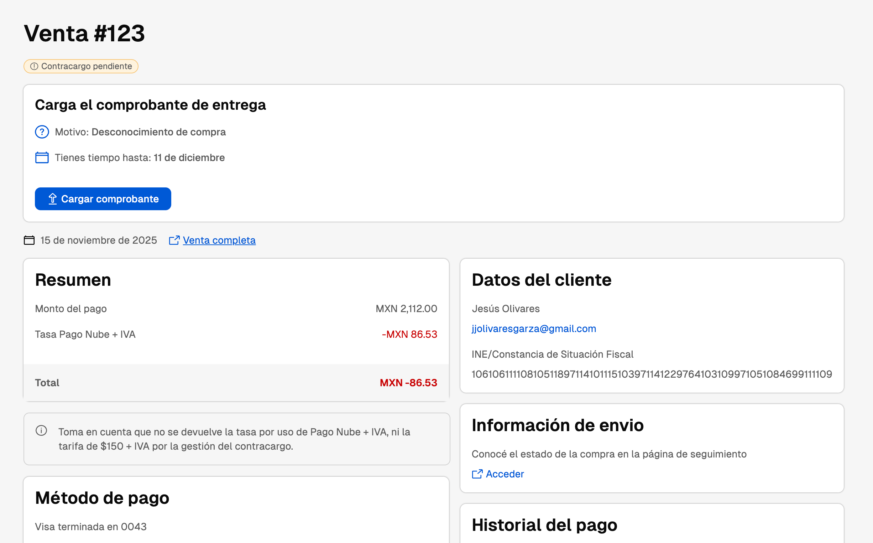
Task: Click the external link icon beside Venta completa
Action: (x=174, y=240)
